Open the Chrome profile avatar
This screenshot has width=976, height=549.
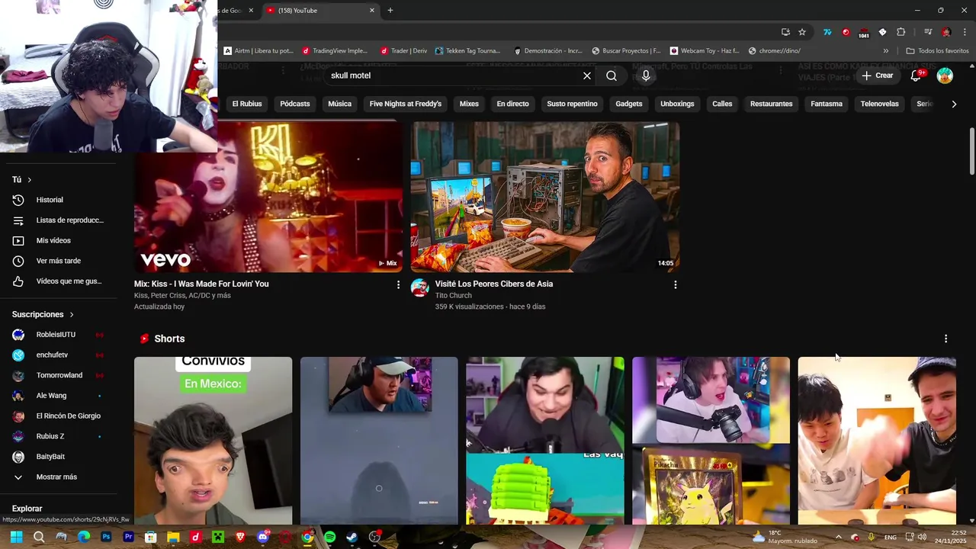pyautogui.click(x=946, y=32)
